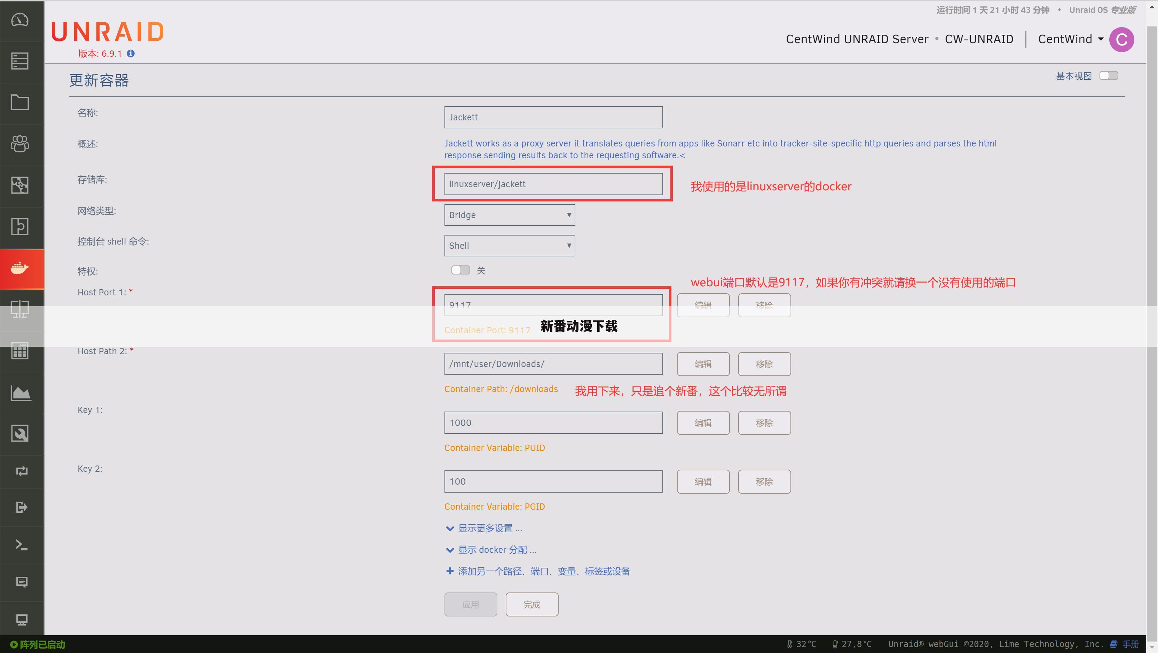Focus the container name field Jackett
This screenshot has width=1158, height=653.
click(x=553, y=117)
